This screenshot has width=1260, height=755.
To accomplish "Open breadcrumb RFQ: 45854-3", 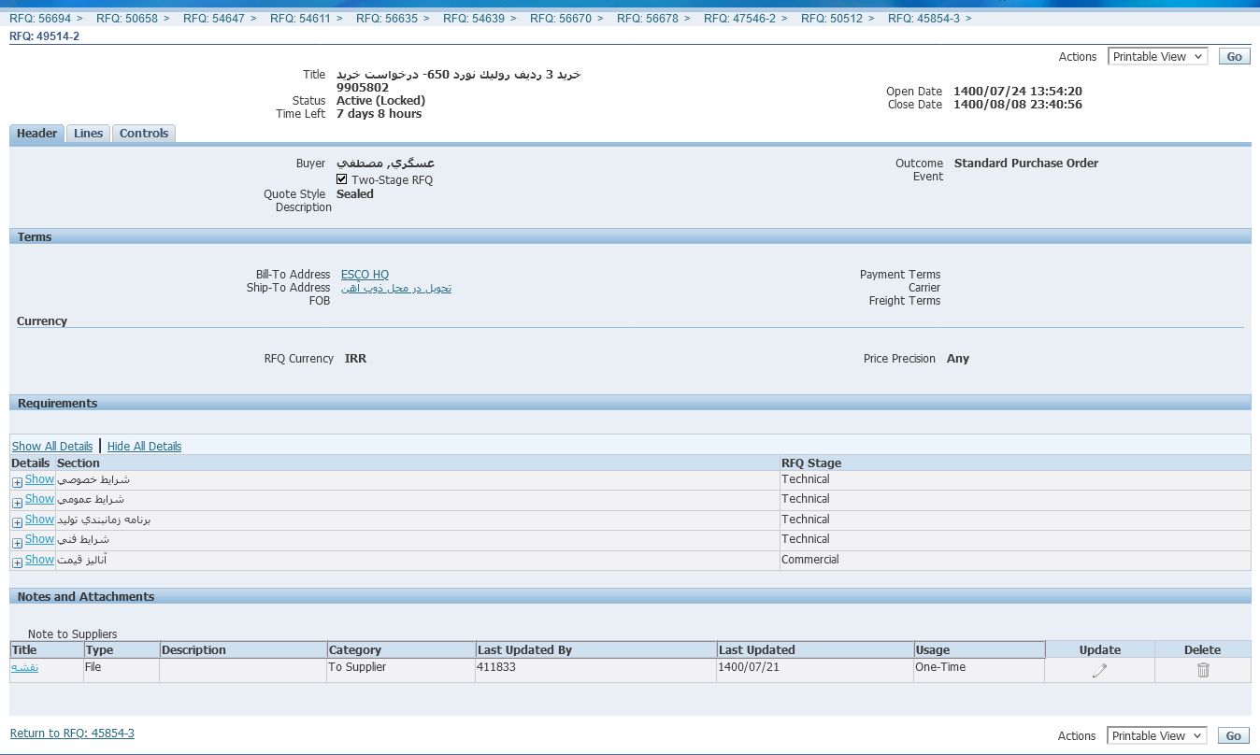I will click(x=924, y=18).
